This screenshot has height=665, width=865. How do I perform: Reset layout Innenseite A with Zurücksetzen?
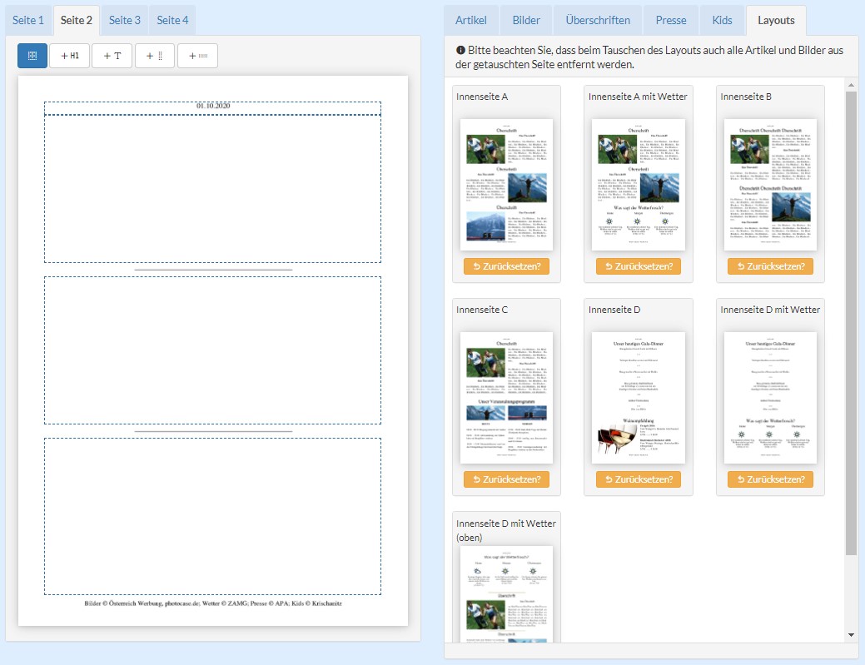coord(506,266)
